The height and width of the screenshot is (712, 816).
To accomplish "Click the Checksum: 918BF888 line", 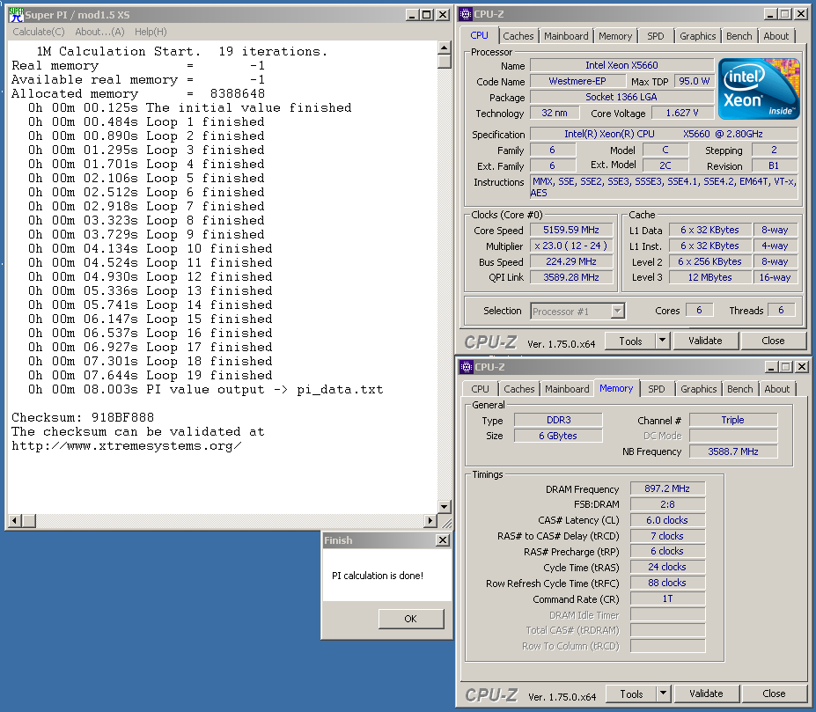I will click(x=83, y=417).
